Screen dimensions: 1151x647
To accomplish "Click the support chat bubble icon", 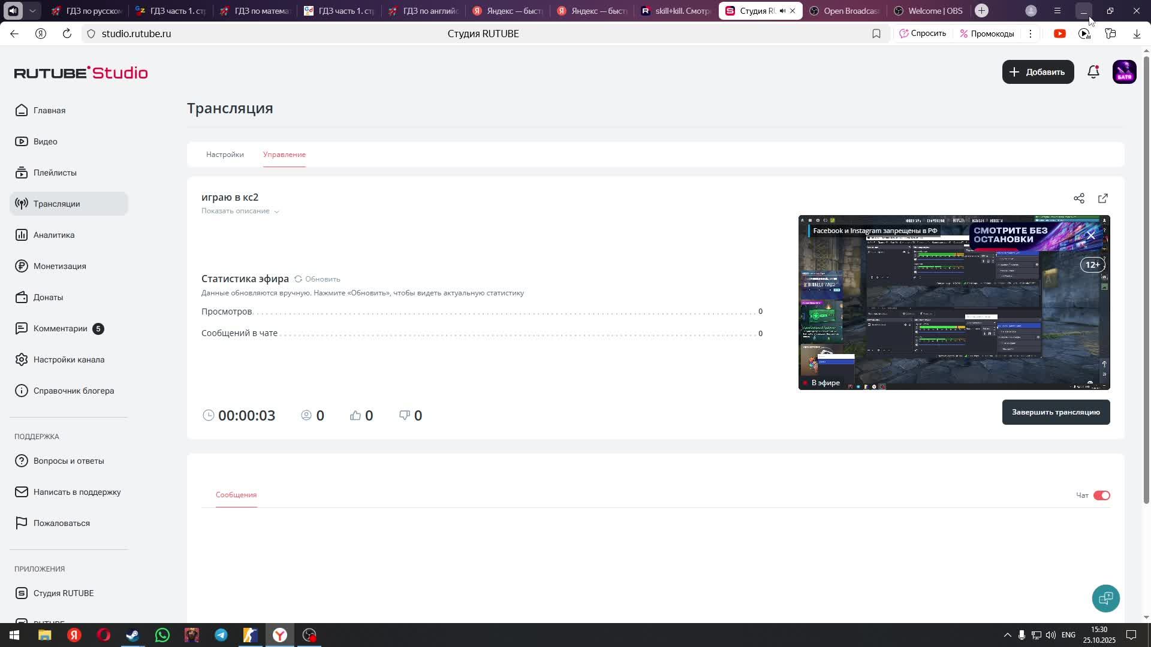I will pyautogui.click(x=1105, y=598).
